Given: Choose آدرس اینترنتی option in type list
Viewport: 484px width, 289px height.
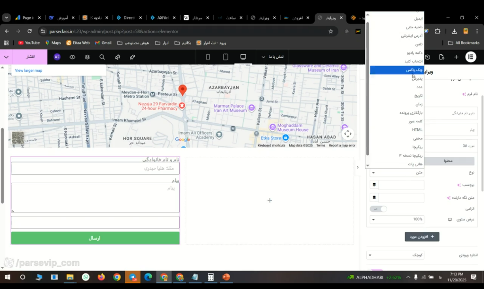Looking at the screenshot, I should tap(397, 36).
